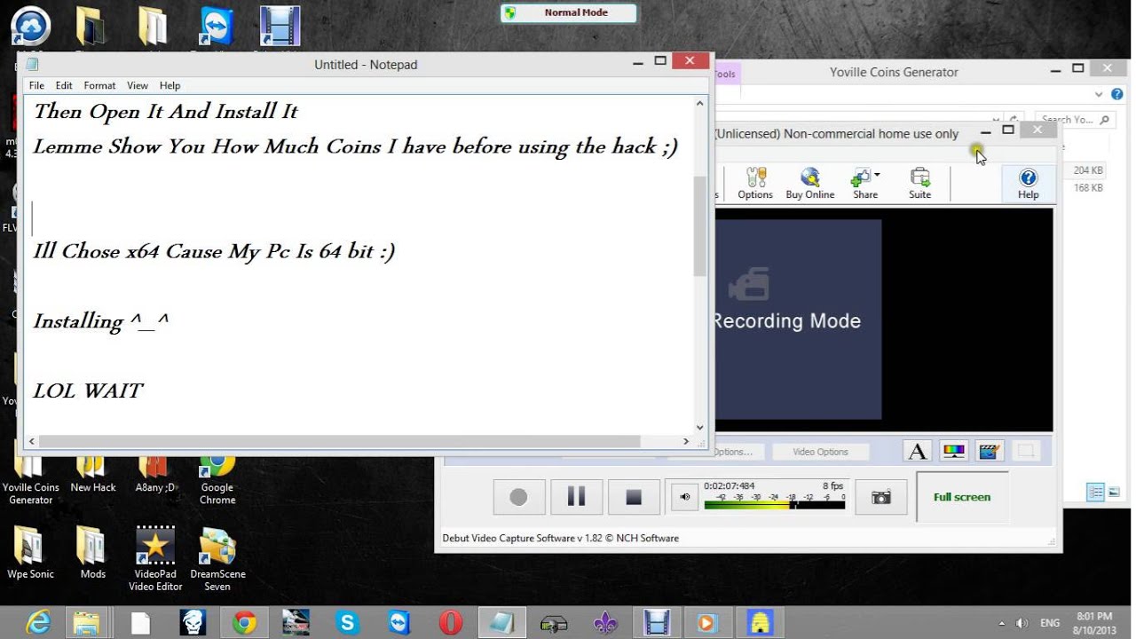Click the ENG language indicator in taskbar
Screen dimensions: 1136x639
click(x=1048, y=623)
